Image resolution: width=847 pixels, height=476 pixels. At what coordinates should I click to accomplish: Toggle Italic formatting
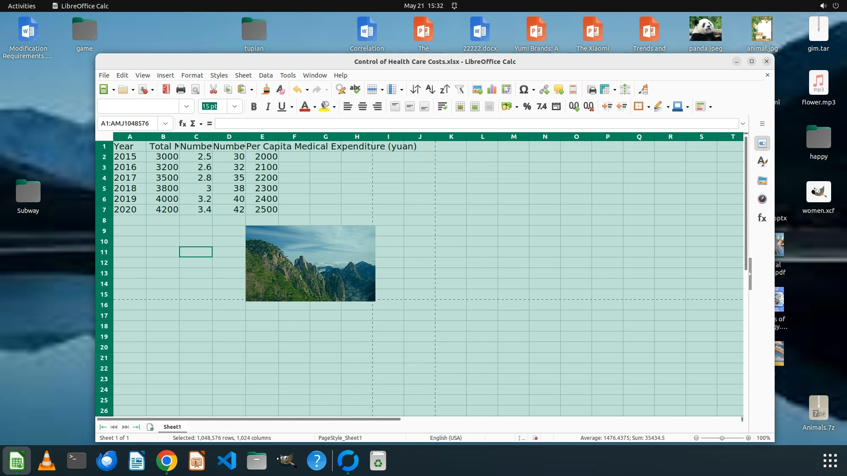(267, 107)
